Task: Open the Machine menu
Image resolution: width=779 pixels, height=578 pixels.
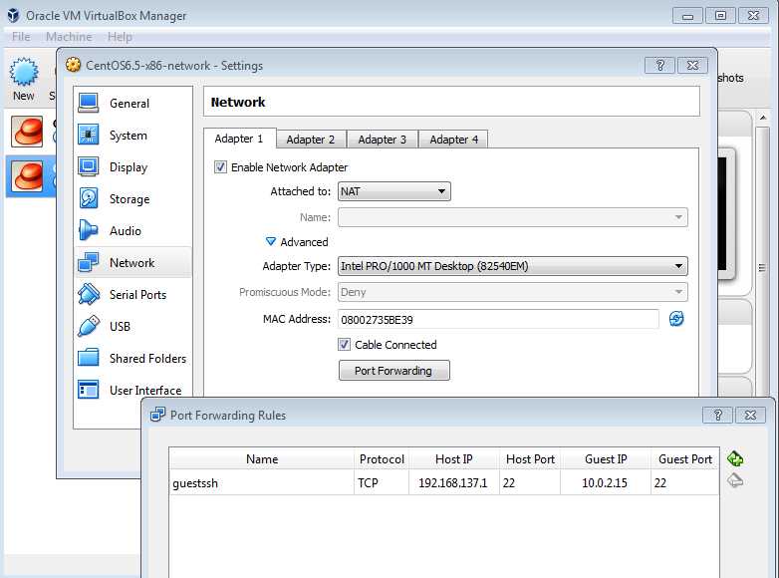Action: [69, 37]
